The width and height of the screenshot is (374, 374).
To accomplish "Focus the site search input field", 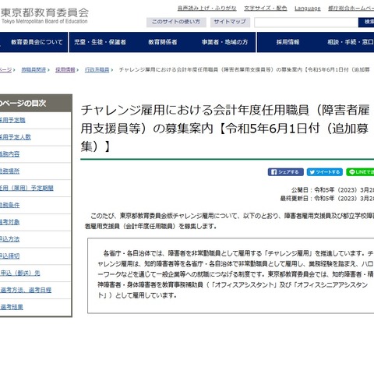I will click(306, 23).
